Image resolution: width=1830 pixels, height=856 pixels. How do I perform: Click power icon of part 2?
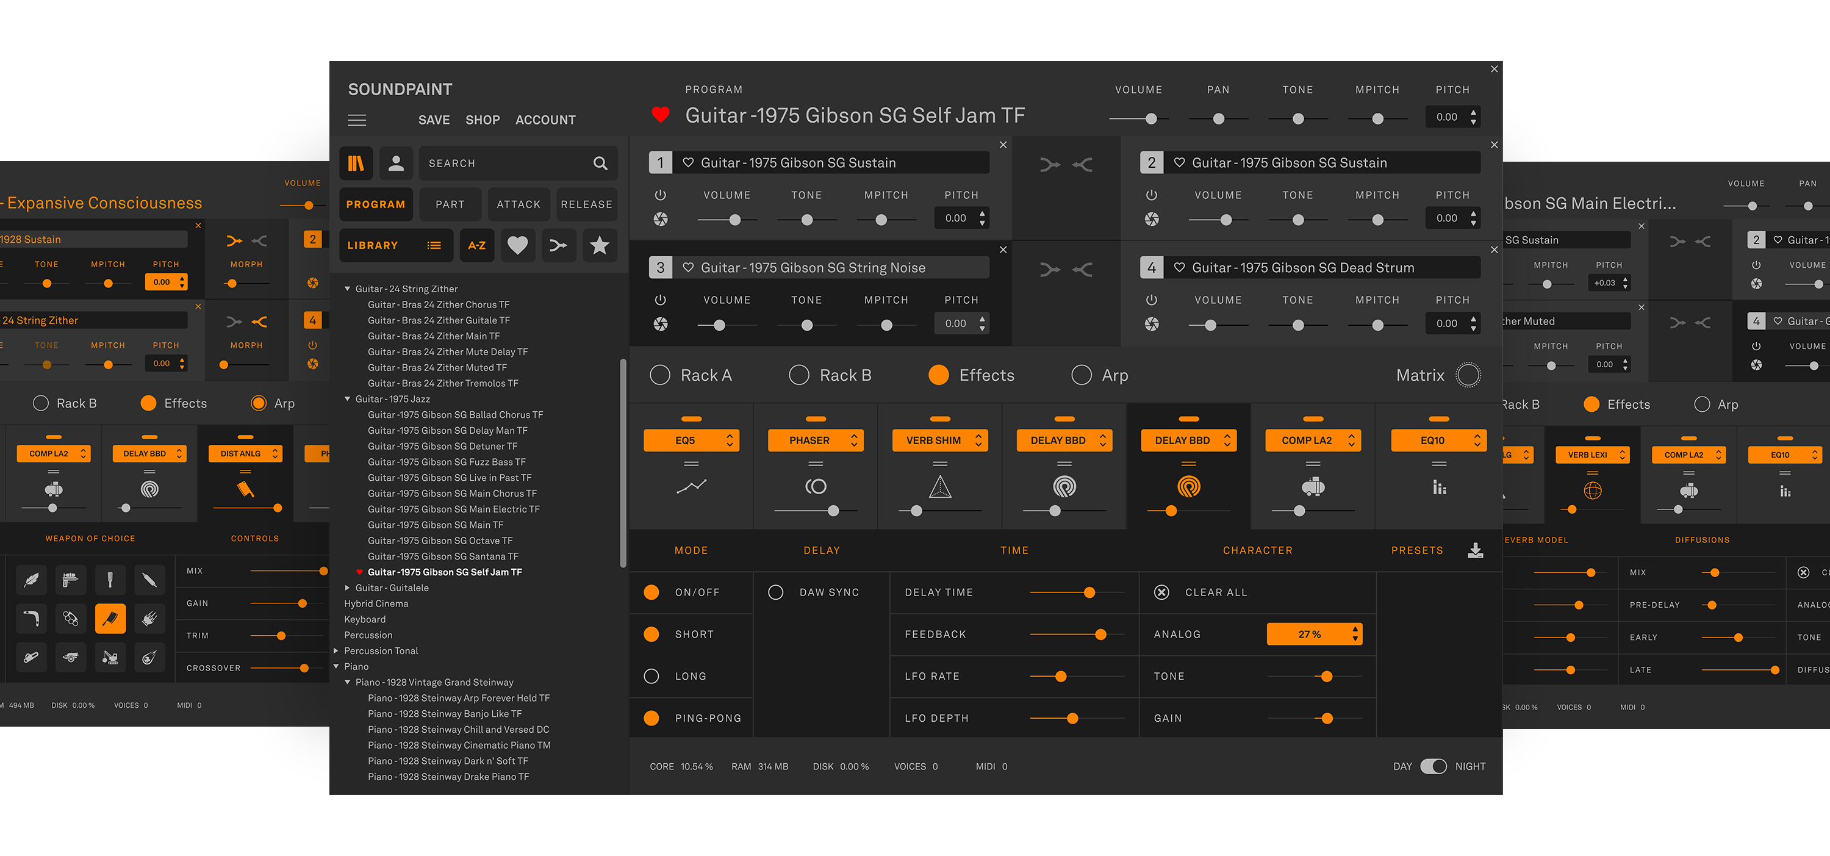1152,195
